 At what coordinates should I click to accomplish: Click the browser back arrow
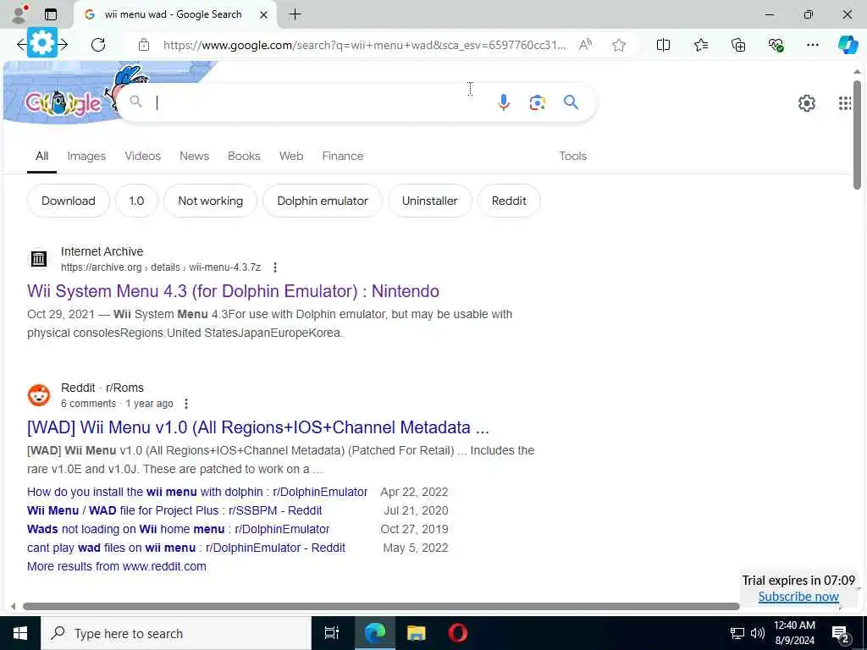point(21,45)
